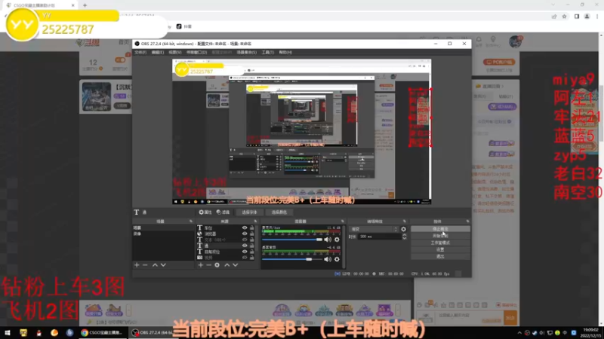Open the 麦克风/Aux mixer gear settings
The height and width of the screenshot is (339, 604).
337,240
